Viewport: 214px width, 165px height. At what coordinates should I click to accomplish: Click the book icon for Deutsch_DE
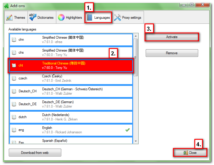14,104
